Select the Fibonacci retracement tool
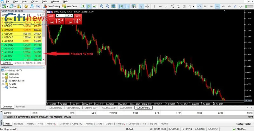The image size is (254, 131). tap(178, 6)
